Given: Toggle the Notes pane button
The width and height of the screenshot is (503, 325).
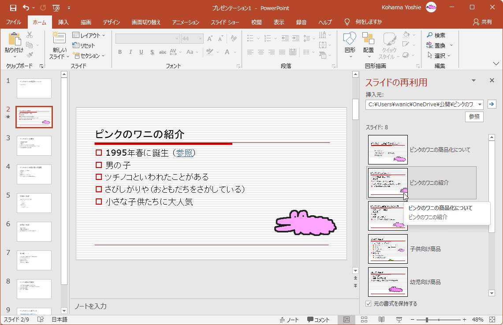Looking at the screenshot, I should [x=289, y=320].
